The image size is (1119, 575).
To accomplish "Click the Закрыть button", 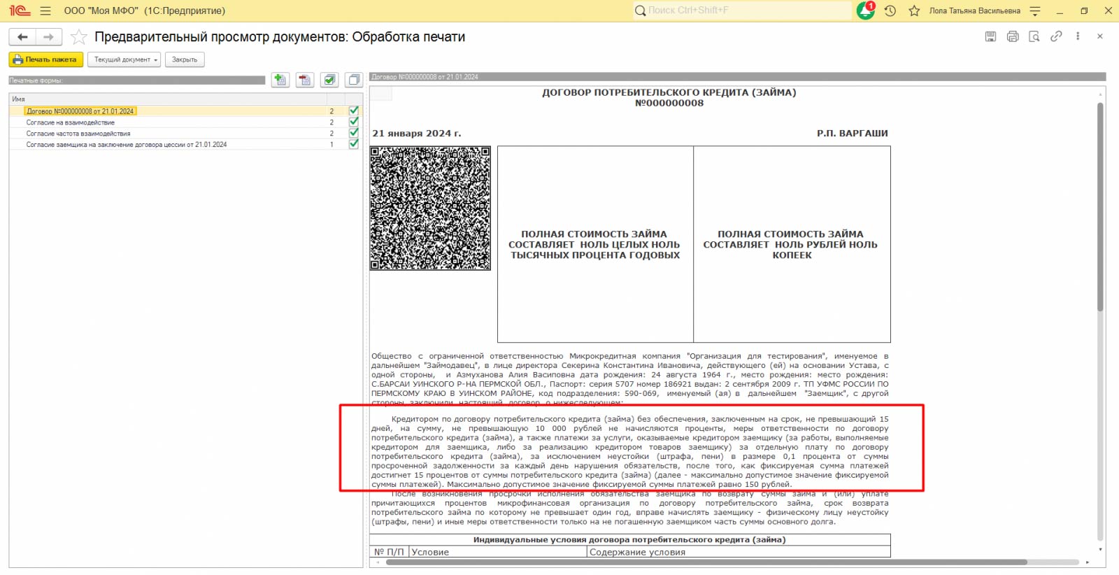I will coord(185,60).
